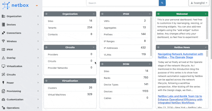Click the IPAM widget scrollbar
This screenshot has height=111, width=212.
(x=151, y=37)
